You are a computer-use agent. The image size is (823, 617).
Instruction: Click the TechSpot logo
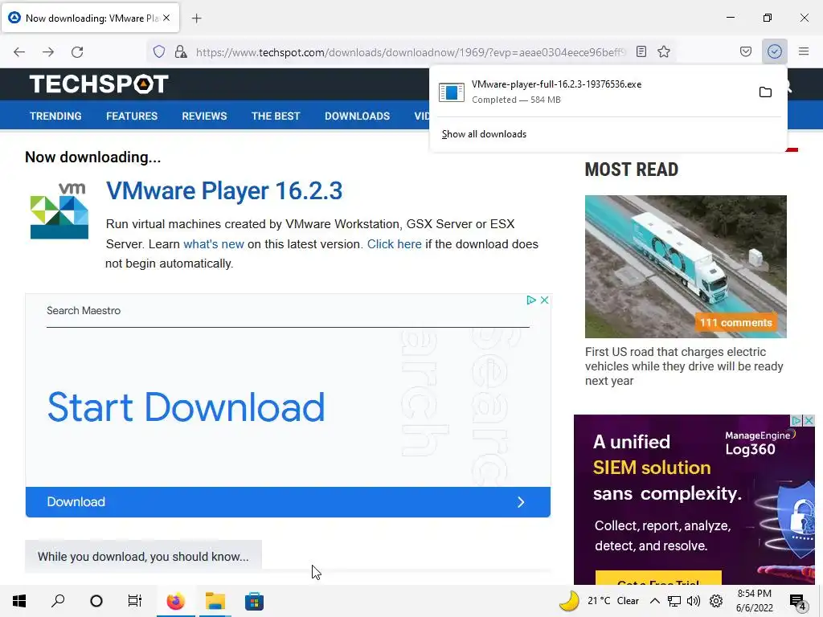click(x=99, y=84)
